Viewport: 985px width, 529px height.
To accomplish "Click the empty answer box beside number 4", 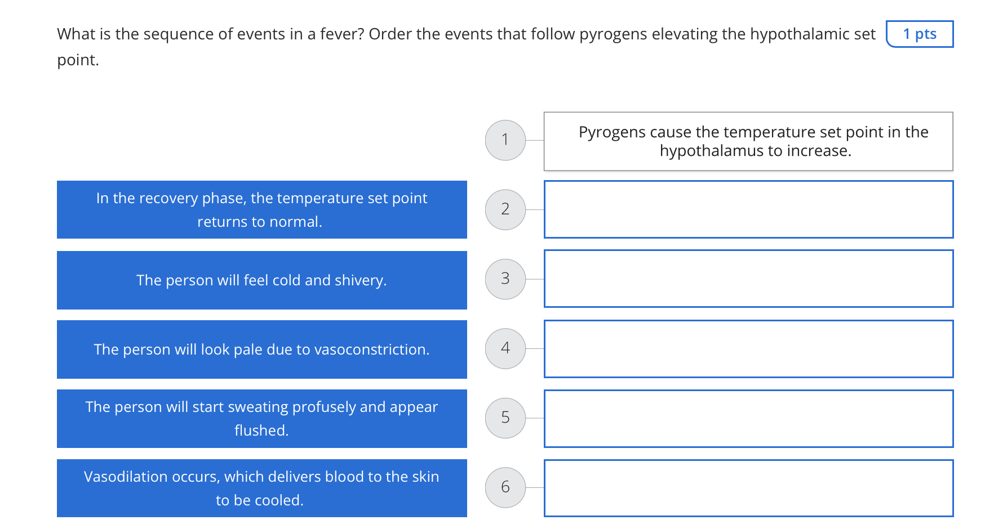I will pos(748,348).
